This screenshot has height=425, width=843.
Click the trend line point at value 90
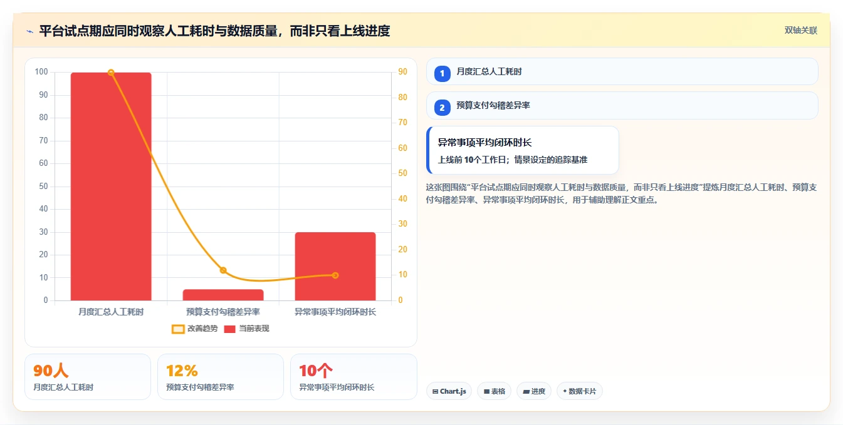111,73
